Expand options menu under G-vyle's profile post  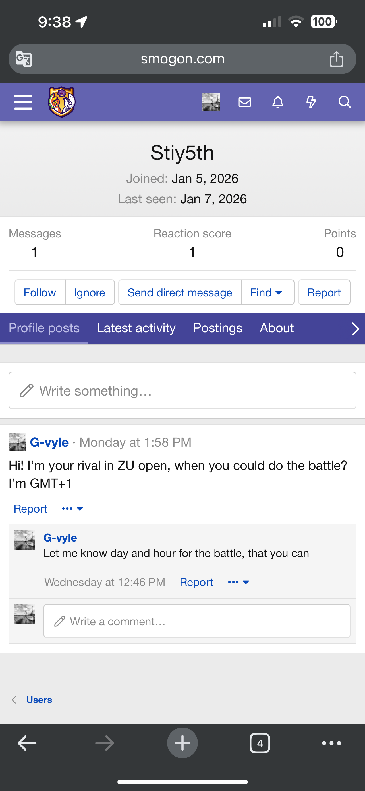(73, 509)
